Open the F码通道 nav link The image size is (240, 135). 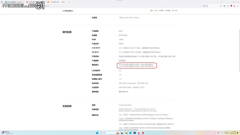(x=161, y=10)
